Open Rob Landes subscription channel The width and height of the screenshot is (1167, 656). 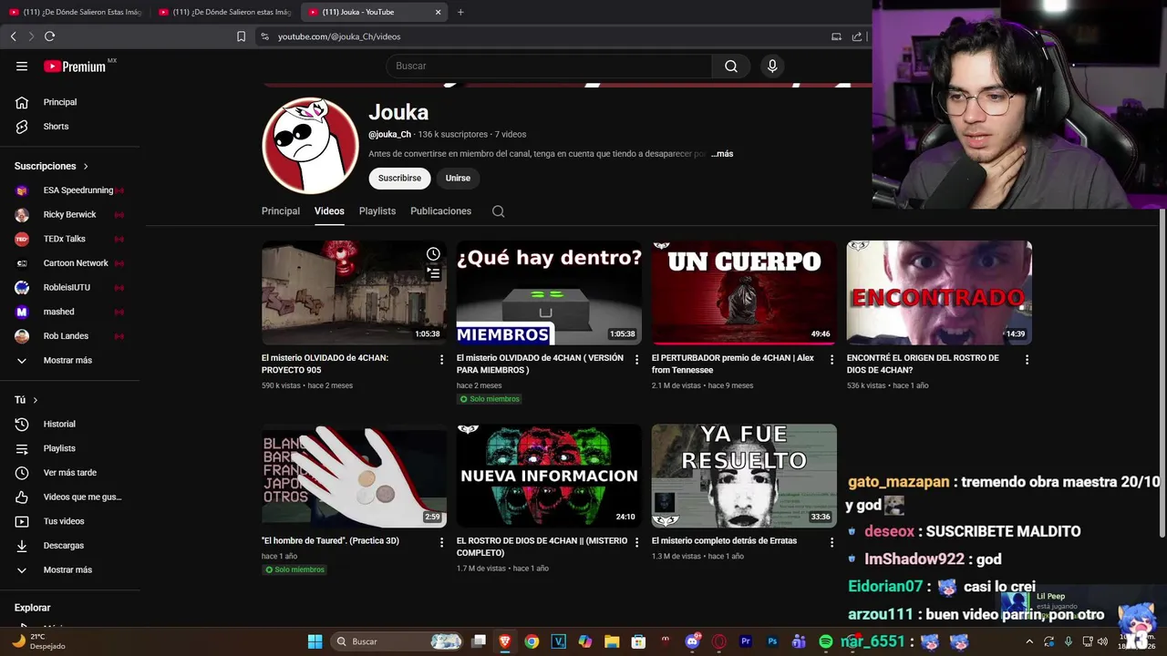pyautogui.click(x=70, y=336)
